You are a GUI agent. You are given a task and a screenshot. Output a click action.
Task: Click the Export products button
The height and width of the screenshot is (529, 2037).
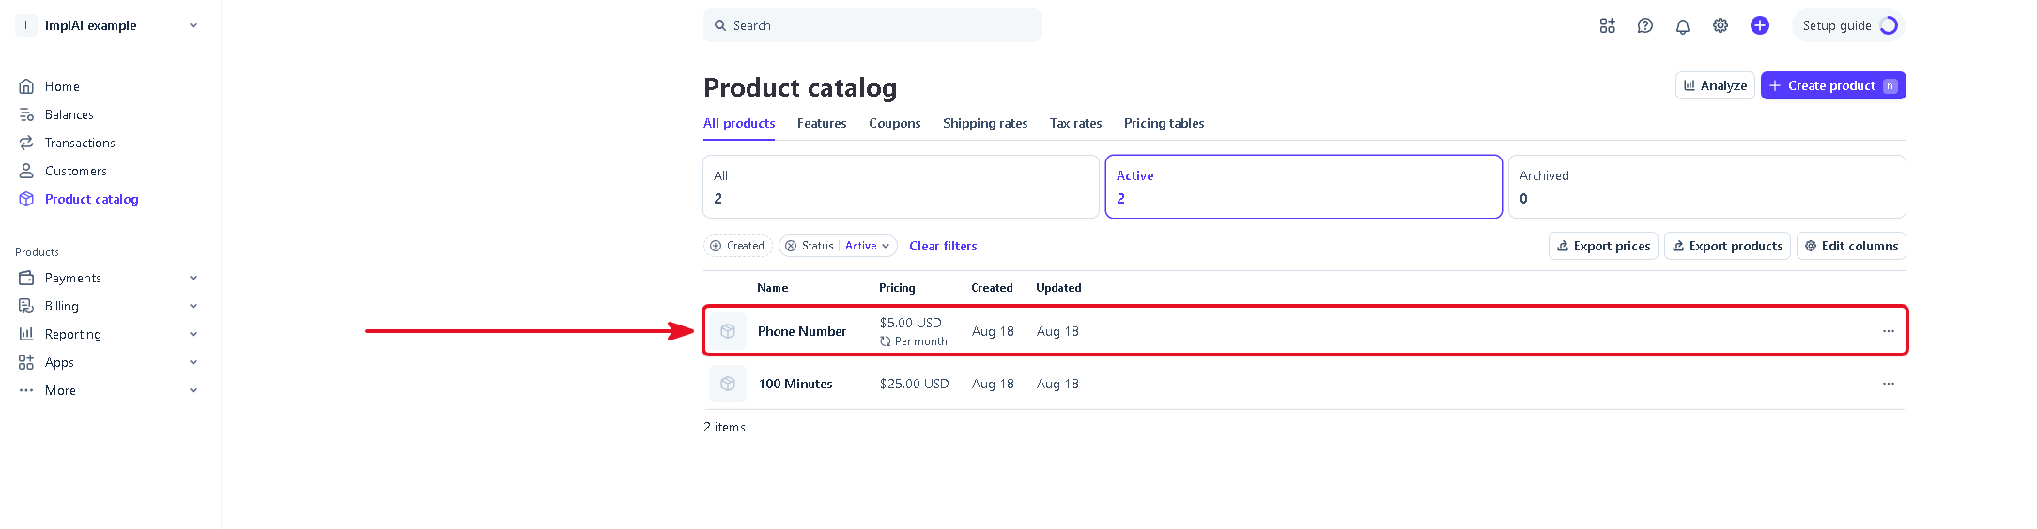point(1727,246)
